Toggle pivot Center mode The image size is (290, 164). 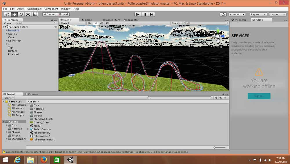[x=49, y=15]
